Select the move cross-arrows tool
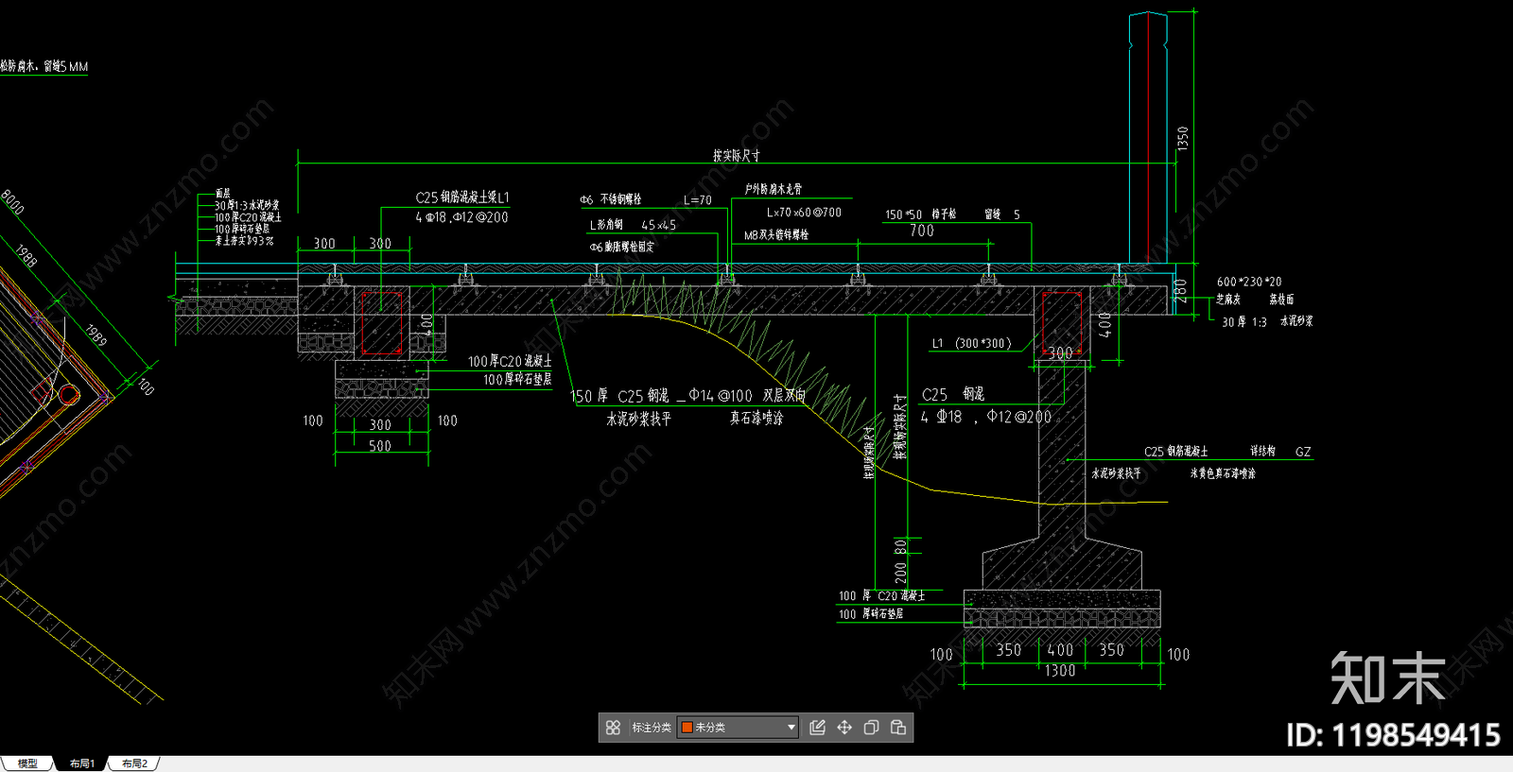Screen dimensions: 1513x772 (x=844, y=728)
